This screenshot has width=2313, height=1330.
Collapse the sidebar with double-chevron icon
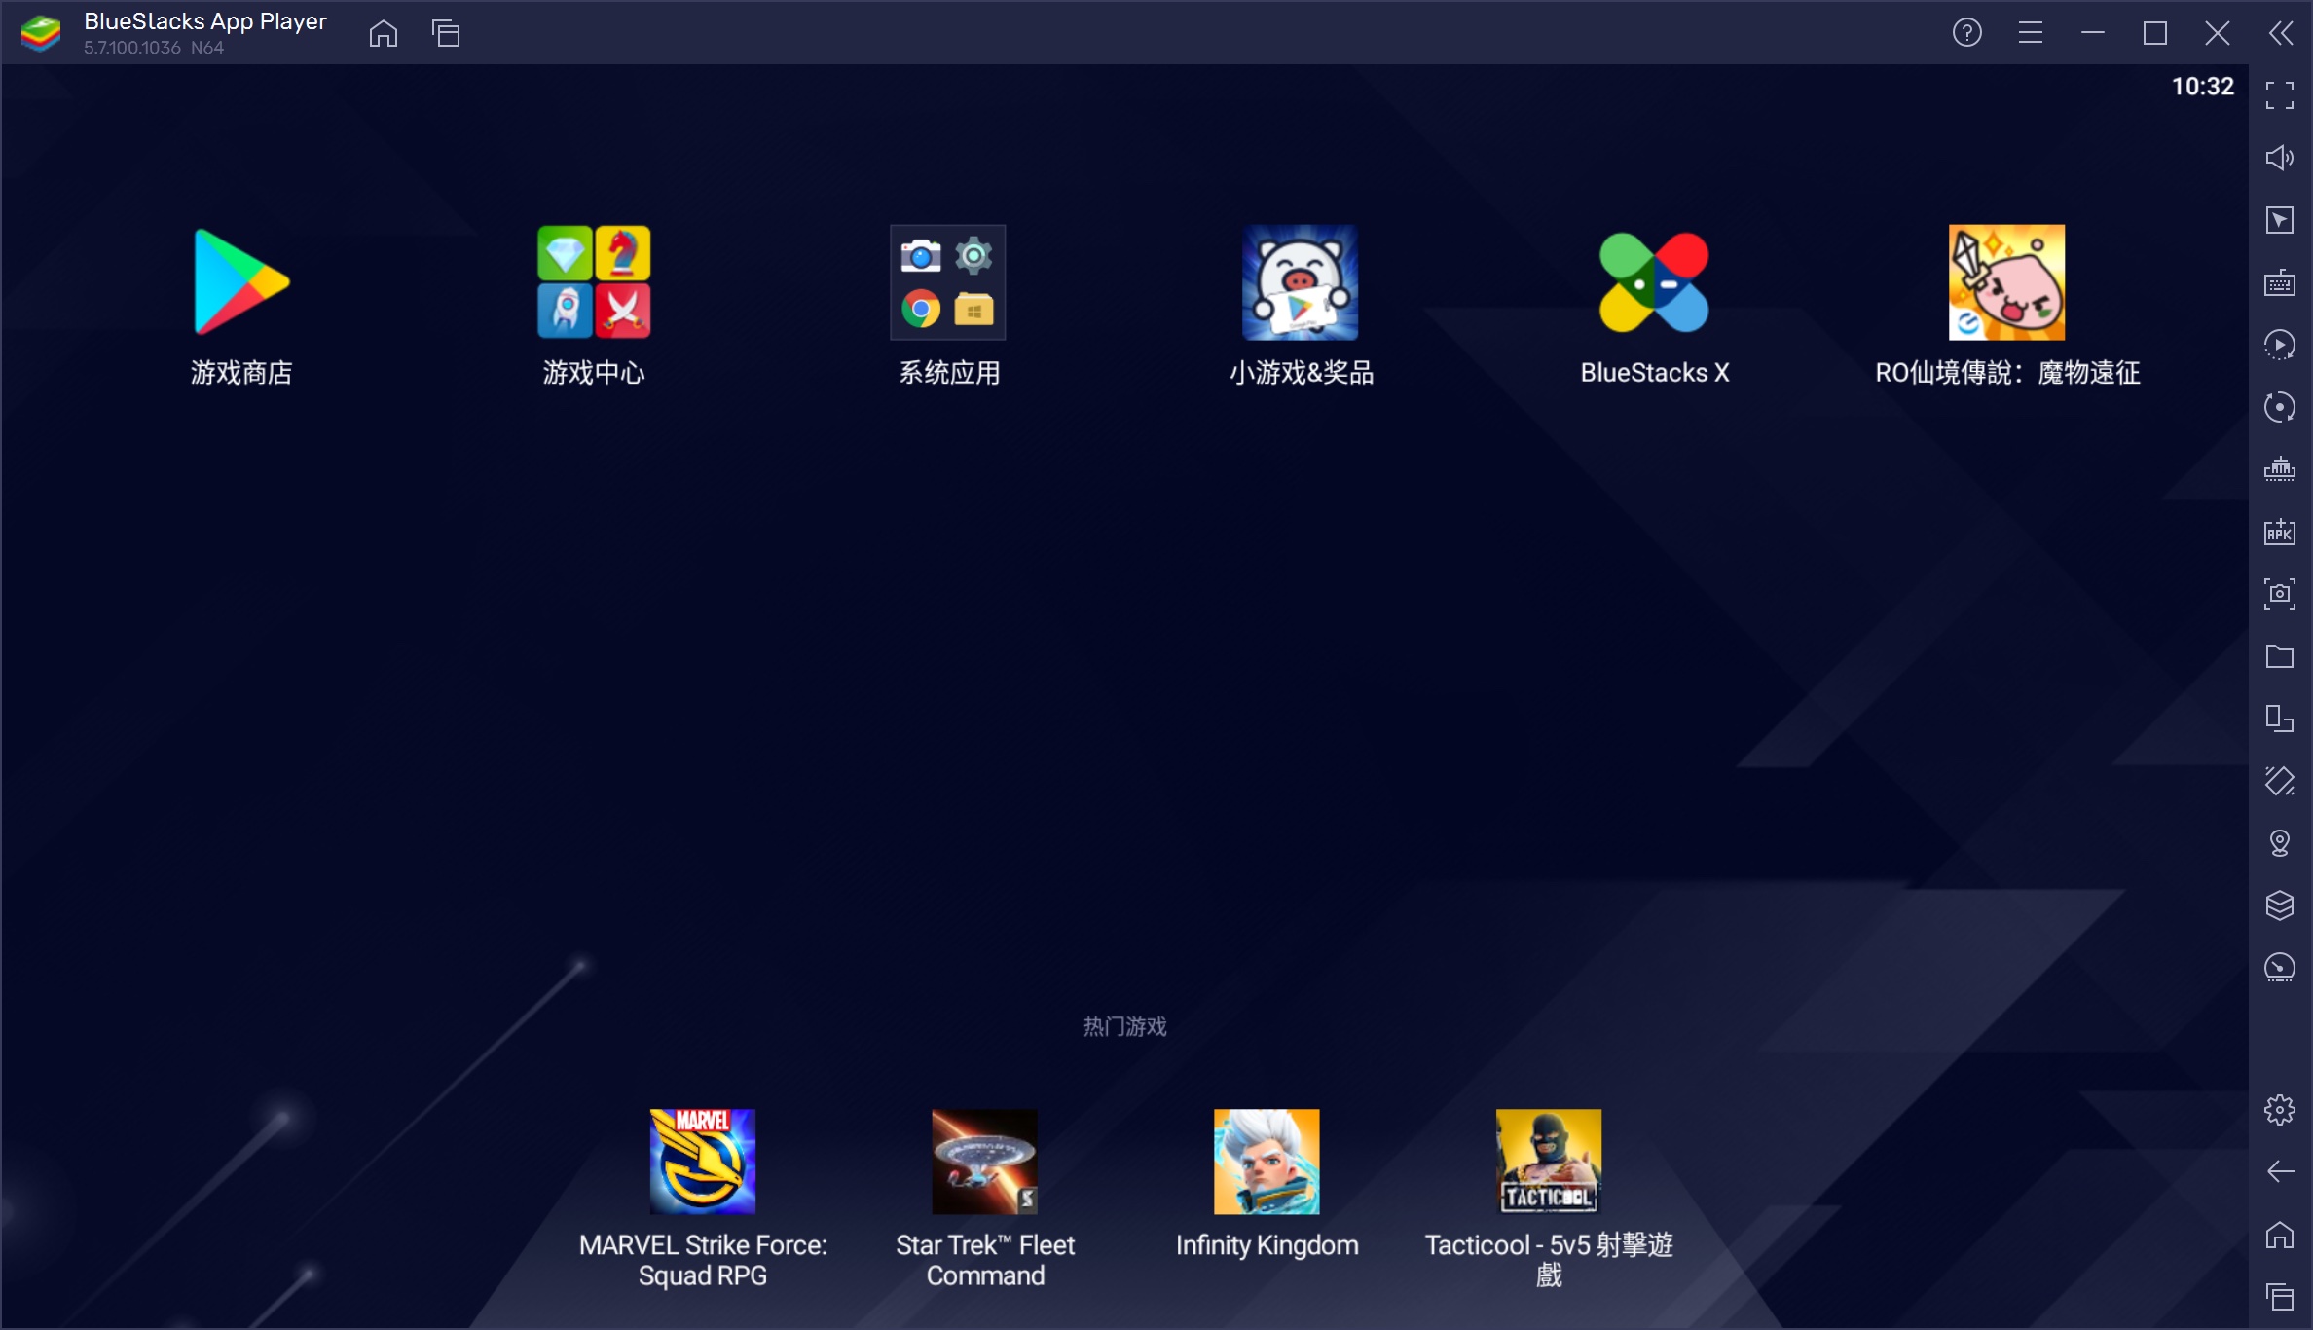coord(2281,33)
